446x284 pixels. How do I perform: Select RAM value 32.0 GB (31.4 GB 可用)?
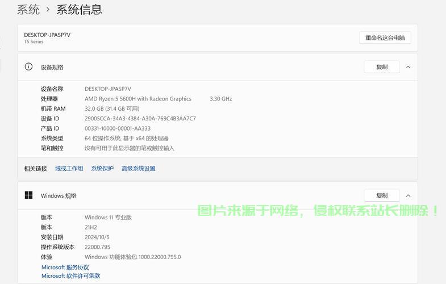(x=112, y=109)
